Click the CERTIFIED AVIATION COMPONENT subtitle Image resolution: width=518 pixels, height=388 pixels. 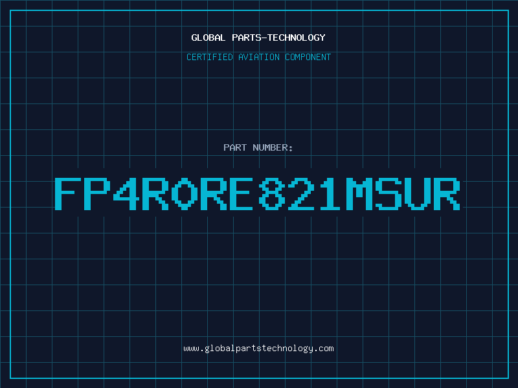(x=258, y=57)
